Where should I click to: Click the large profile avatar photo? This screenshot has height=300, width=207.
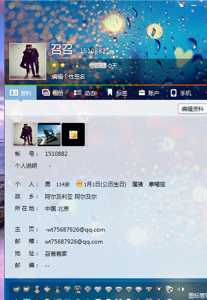coord(28,61)
